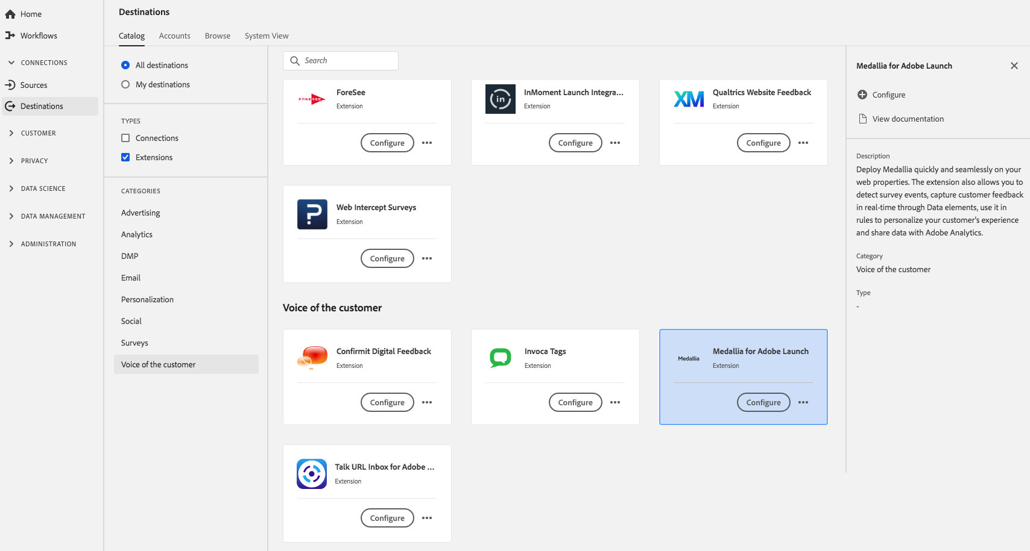The height and width of the screenshot is (551, 1030).
Task: Click the Destinations icon in sidebar
Action: [x=10, y=106]
